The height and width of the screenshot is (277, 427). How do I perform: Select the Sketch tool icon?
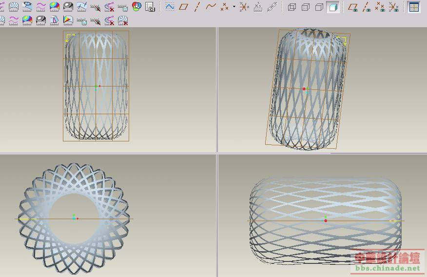(x=170, y=7)
